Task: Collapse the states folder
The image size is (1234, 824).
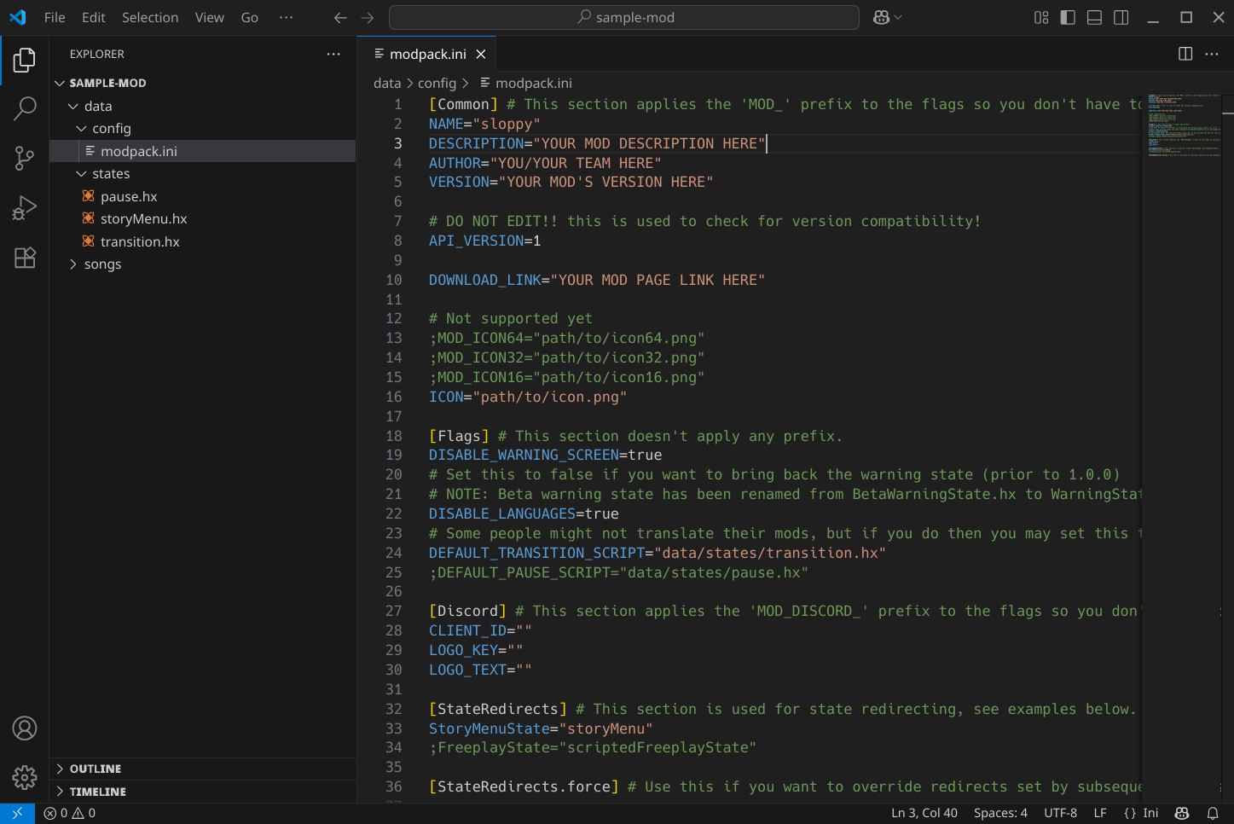Action: [x=203, y=173]
